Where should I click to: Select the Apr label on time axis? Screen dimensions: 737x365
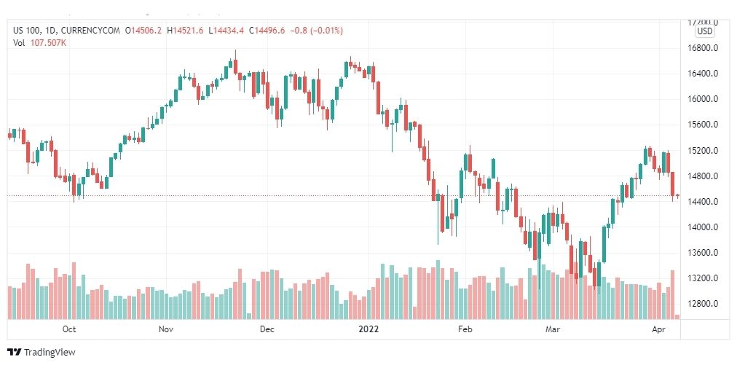point(659,329)
